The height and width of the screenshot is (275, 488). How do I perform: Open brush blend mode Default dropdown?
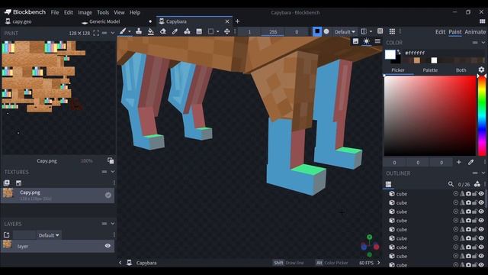click(x=345, y=32)
